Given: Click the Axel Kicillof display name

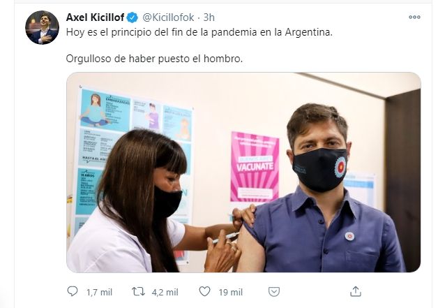Looking at the screenshot, I should click(x=95, y=17).
